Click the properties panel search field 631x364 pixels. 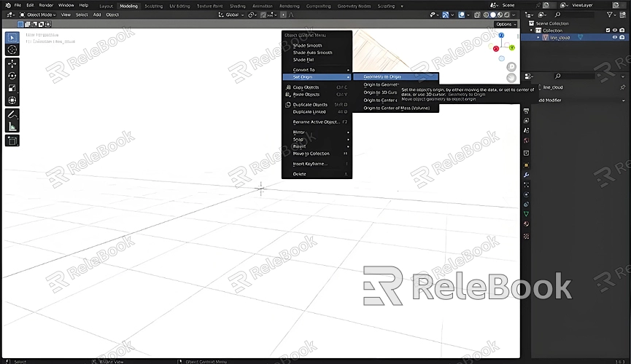(x=576, y=76)
